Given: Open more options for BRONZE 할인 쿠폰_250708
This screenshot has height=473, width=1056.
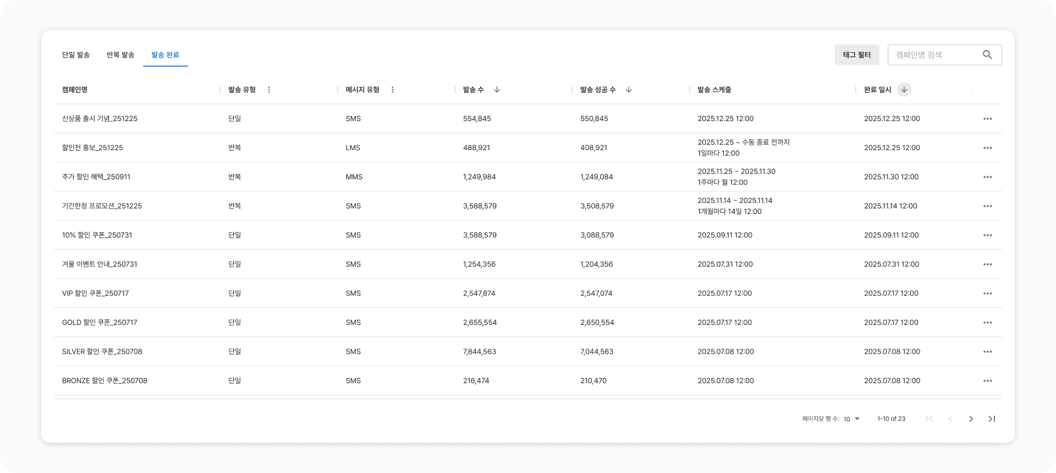Looking at the screenshot, I should coord(987,381).
